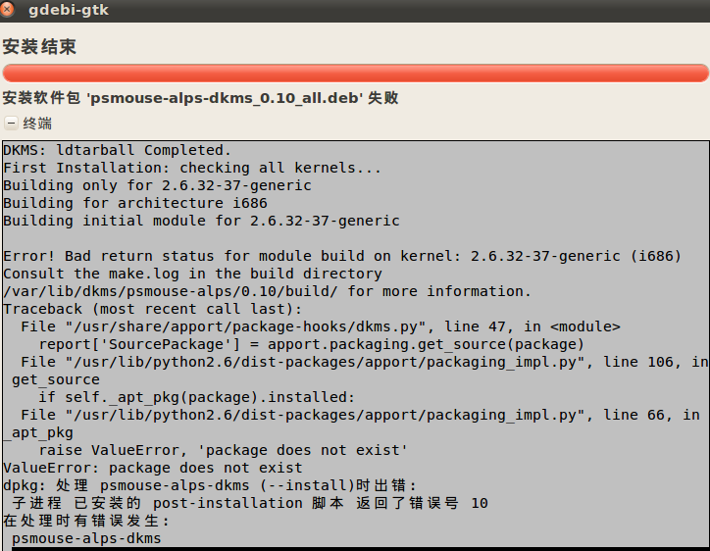The width and height of the screenshot is (710, 551).
Task: Click the 'post-installation 脚本 返回了错误号 10' line
Action: click(250, 503)
